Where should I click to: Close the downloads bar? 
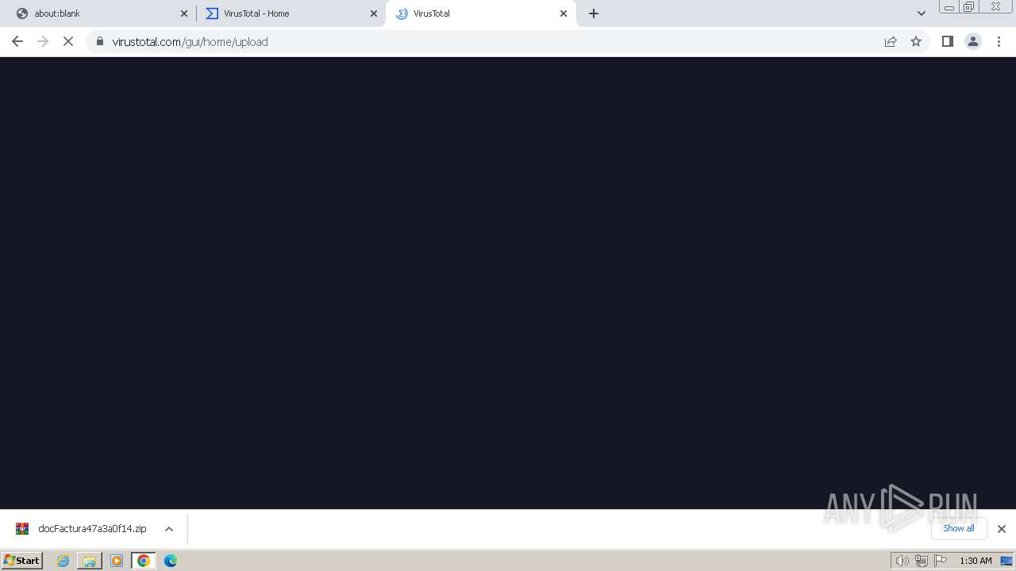tap(1002, 529)
